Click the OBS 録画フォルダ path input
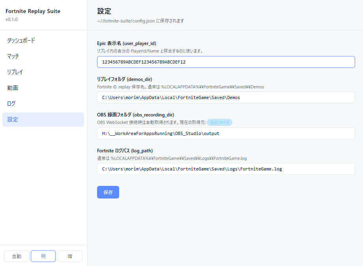The height and width of the screenshot is (266, 363). pyautogui.click(x=226, y=133)
